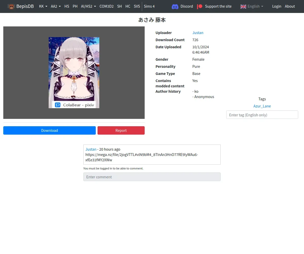Click the blue Download button
Viewport: 304px width, 254px height.
click(x=49, y=130)
